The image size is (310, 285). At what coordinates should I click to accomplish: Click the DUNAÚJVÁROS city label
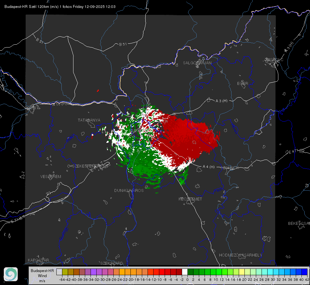tap(129, 190)
